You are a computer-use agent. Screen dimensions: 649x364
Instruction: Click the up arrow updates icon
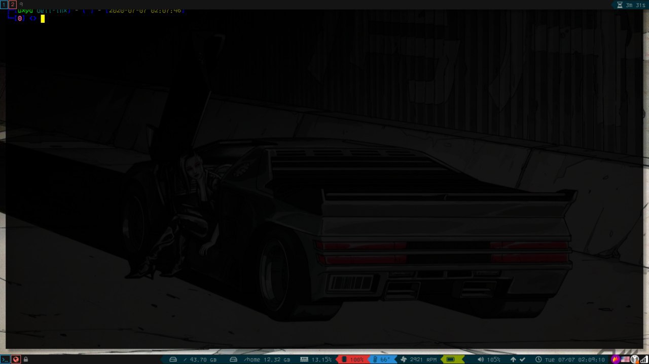(513, 359)
